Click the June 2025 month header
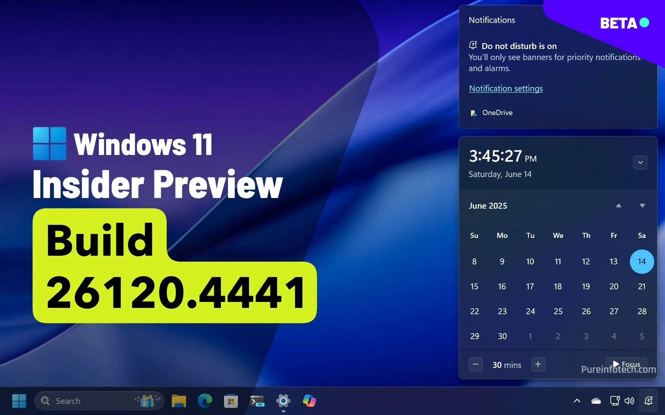The image size is (665, 415). 488,206
